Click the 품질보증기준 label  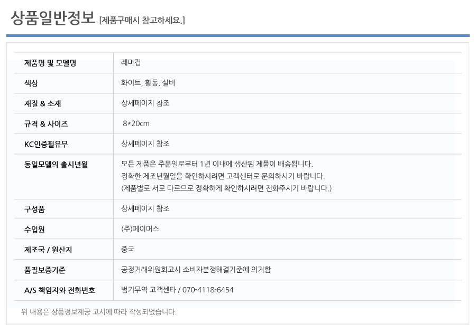click(44, 270)
